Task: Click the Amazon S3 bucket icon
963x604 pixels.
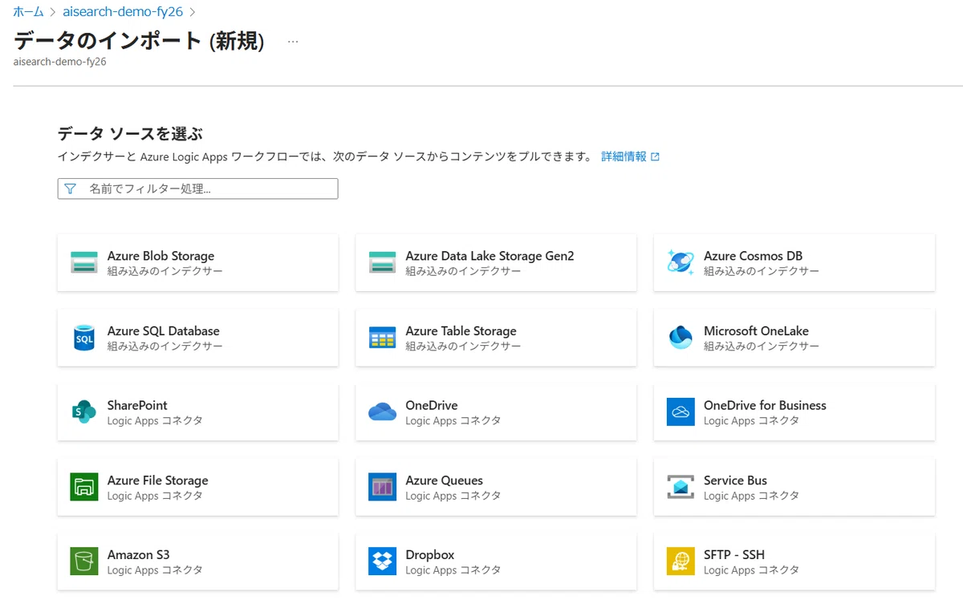Action: tap(83, 561)
